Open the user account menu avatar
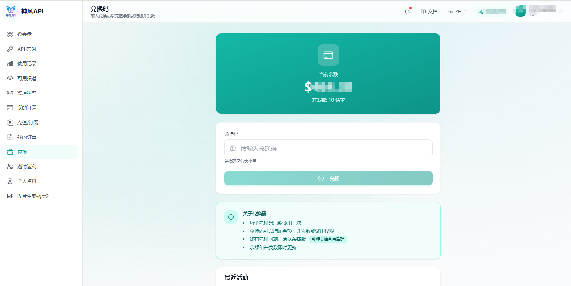This screenshot has height=286, width=571. pyautogui.click(x=520, y=12)
